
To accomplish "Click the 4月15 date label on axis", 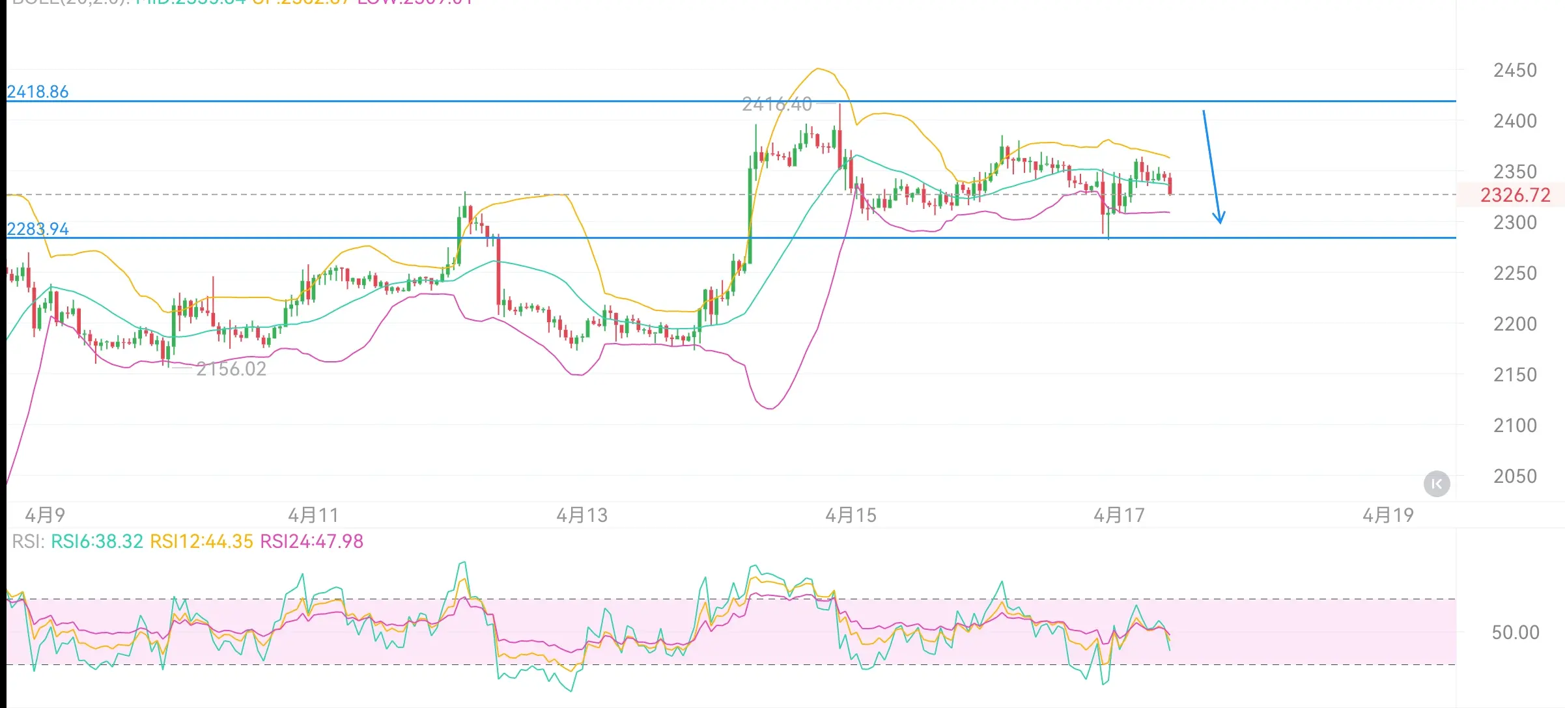I will [x=851, y=515].
